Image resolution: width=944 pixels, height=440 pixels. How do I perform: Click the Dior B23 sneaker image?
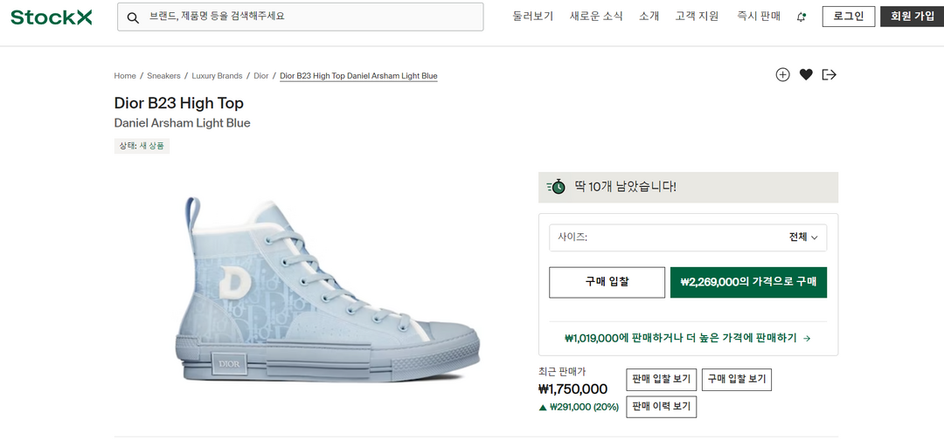(x=332, y=292)
